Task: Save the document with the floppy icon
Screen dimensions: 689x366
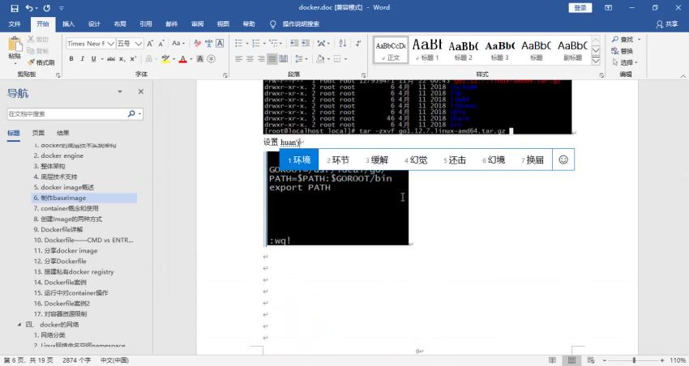Action: point(15,8)
